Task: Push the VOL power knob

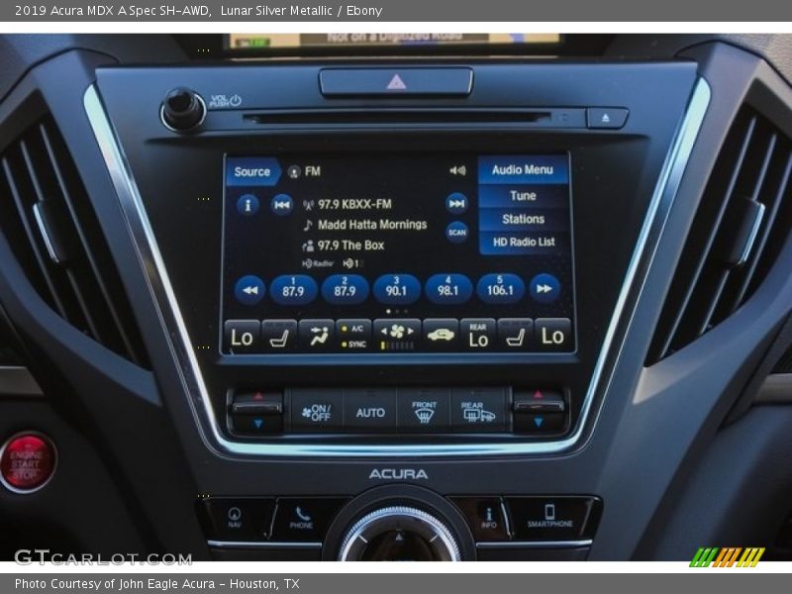Action: tap(183, 110)
